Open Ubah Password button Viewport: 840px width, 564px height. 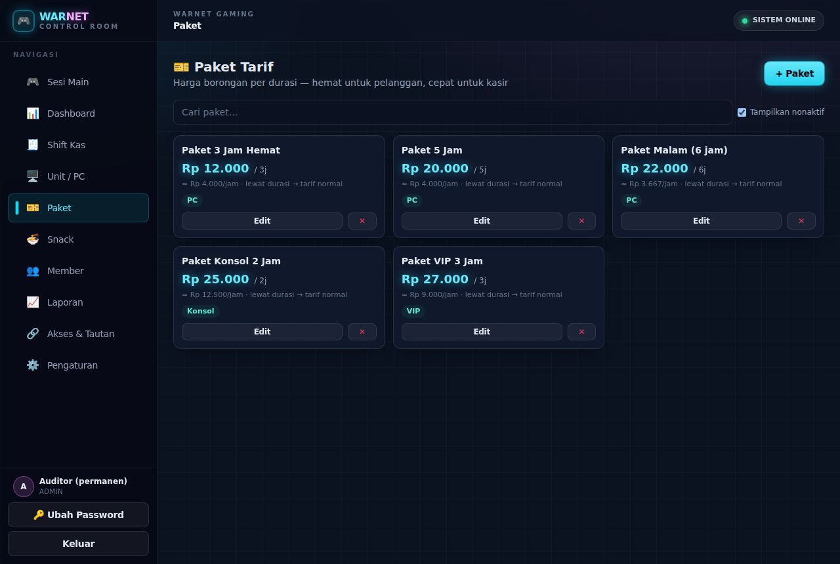79,515
